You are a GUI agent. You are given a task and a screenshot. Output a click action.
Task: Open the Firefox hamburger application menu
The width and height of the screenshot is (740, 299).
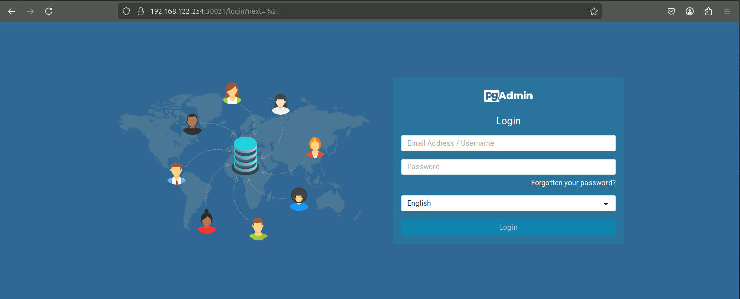point(726,11)
